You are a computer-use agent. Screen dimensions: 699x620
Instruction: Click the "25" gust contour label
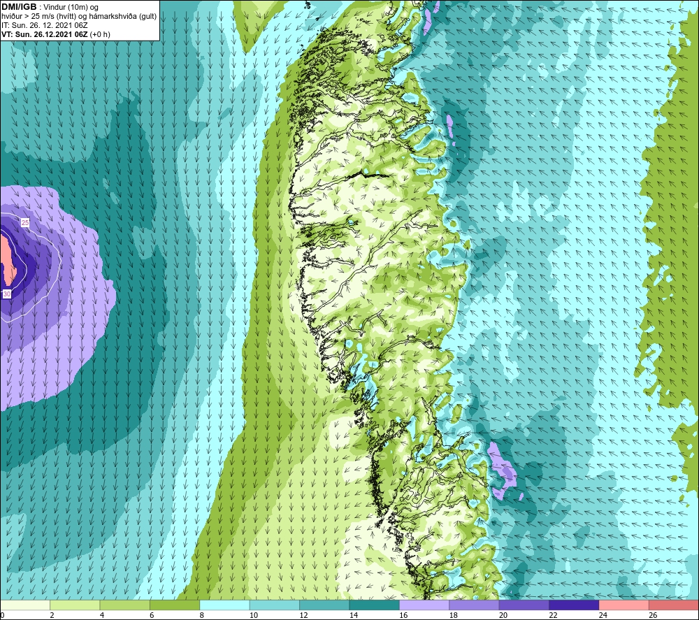[x=25, y=222]
